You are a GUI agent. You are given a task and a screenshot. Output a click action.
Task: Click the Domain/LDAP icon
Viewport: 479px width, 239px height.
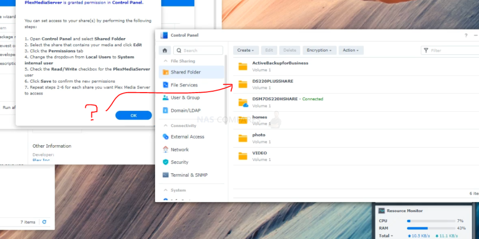tap(166, 111)
